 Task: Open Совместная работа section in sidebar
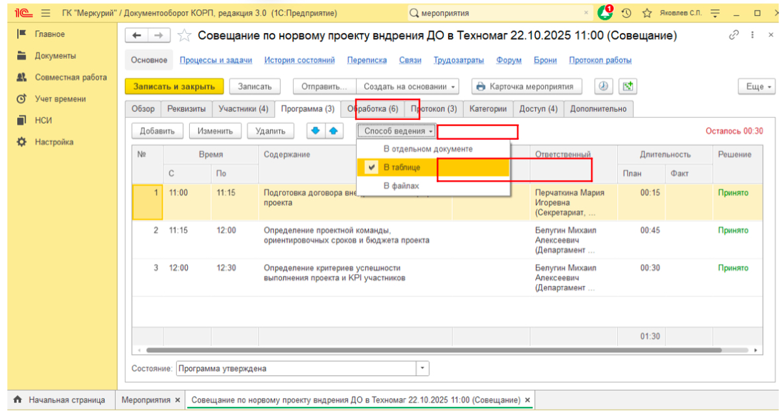coord(71,77)
